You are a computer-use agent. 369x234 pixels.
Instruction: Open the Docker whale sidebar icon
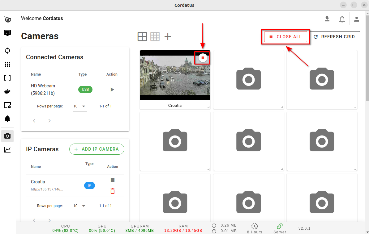(7, 91)
